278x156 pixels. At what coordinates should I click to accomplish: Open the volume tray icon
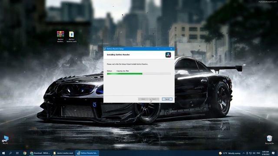pos(254,153)
